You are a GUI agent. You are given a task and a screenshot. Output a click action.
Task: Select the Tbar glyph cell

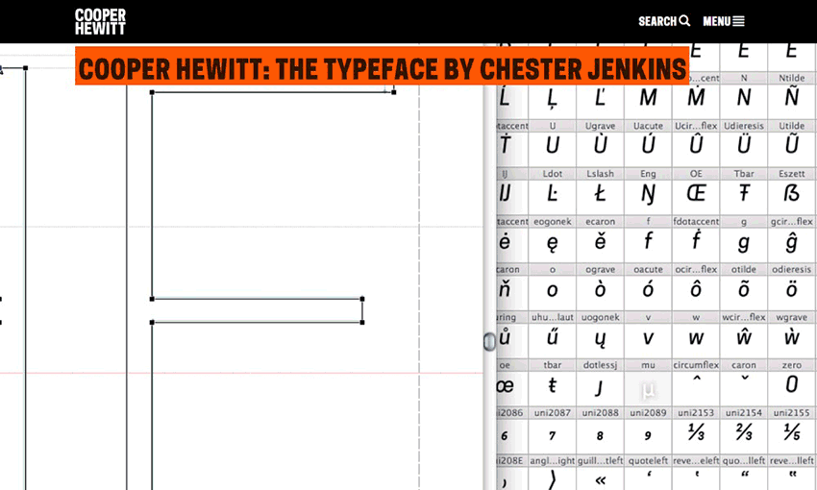tap(744, 193)
